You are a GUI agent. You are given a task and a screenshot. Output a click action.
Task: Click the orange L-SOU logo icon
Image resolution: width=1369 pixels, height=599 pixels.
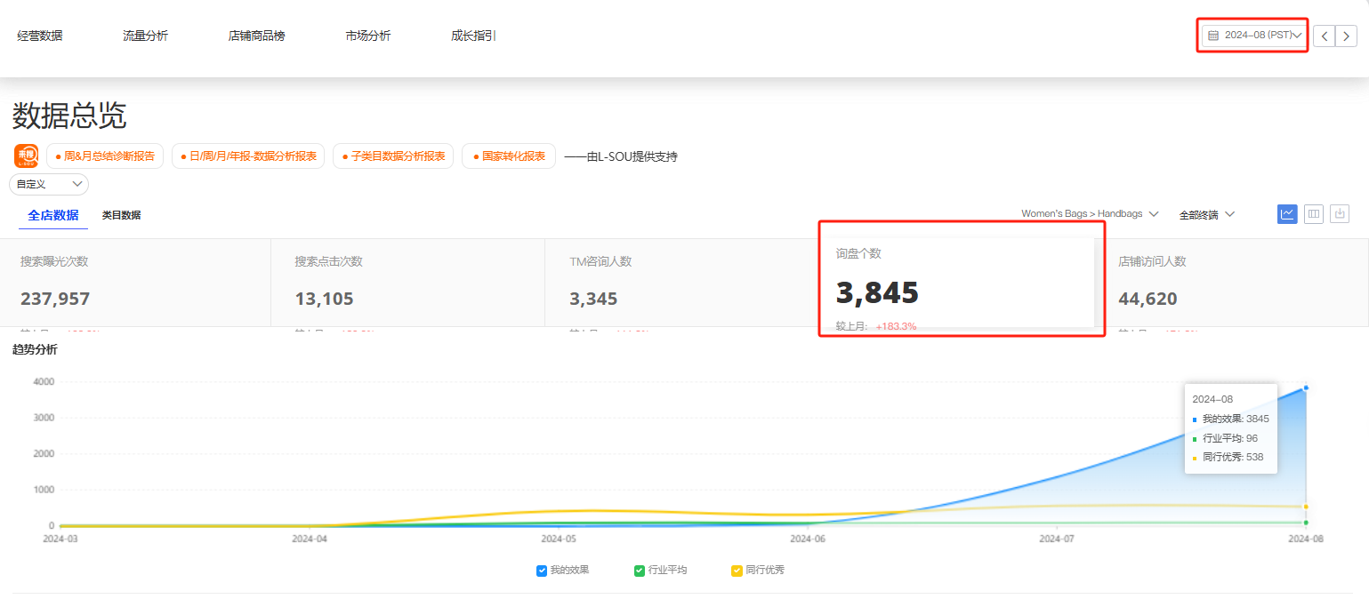pos(26,156)
